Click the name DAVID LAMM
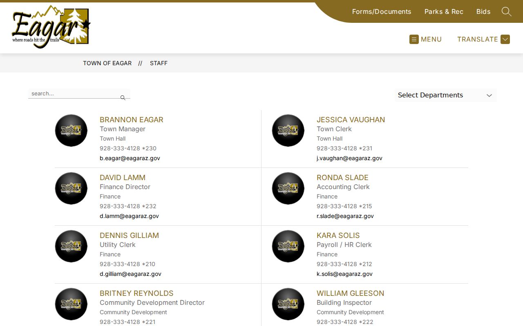Viewport: 523px width, 326px height. (123, 177)
